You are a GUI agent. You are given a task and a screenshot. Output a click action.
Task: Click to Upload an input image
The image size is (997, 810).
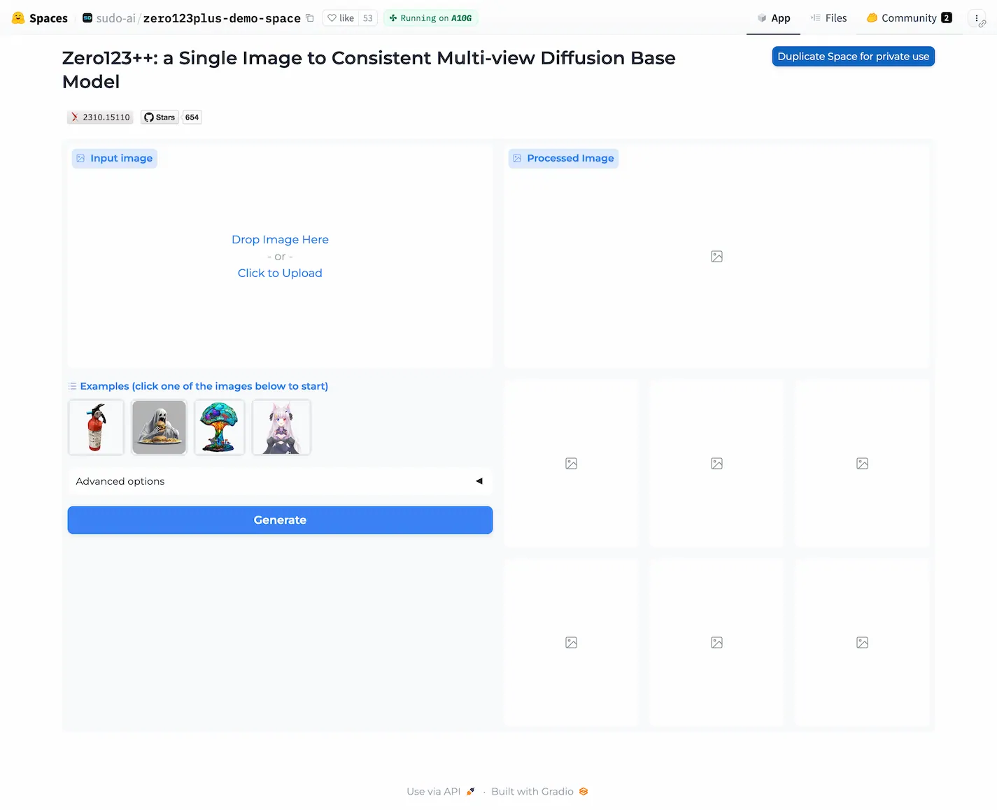coord(280,273)
